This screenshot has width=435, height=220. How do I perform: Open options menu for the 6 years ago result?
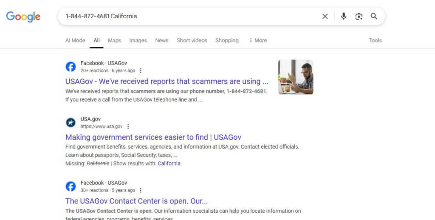point(141,71)
